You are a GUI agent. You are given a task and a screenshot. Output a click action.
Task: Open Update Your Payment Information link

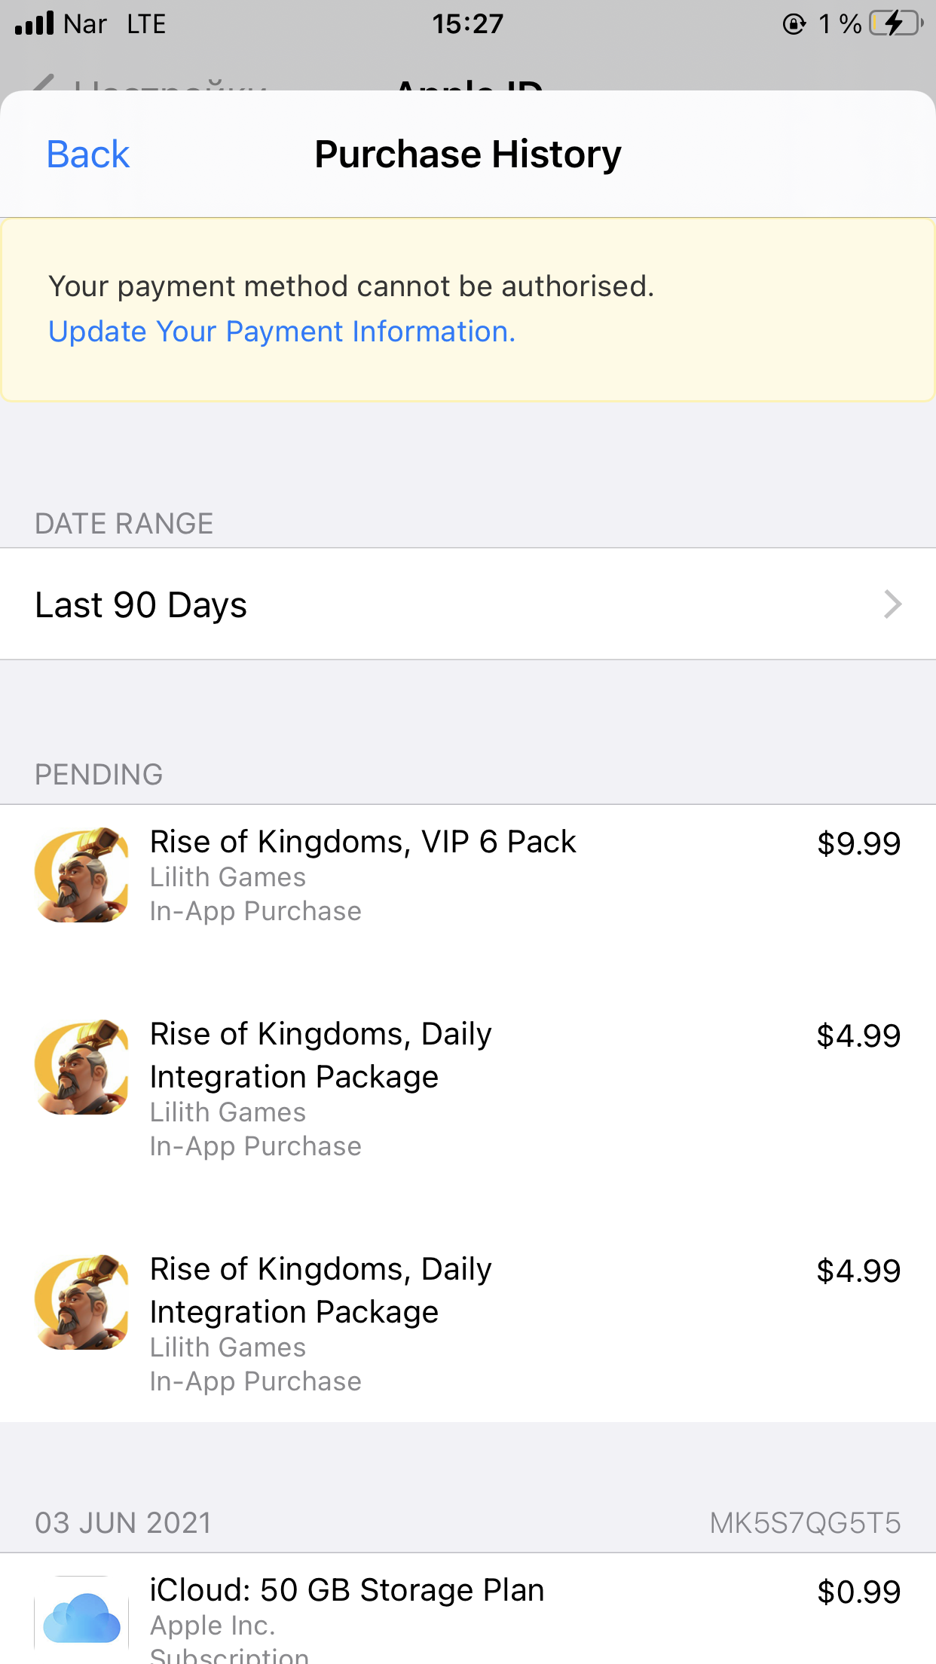(282, 332)
